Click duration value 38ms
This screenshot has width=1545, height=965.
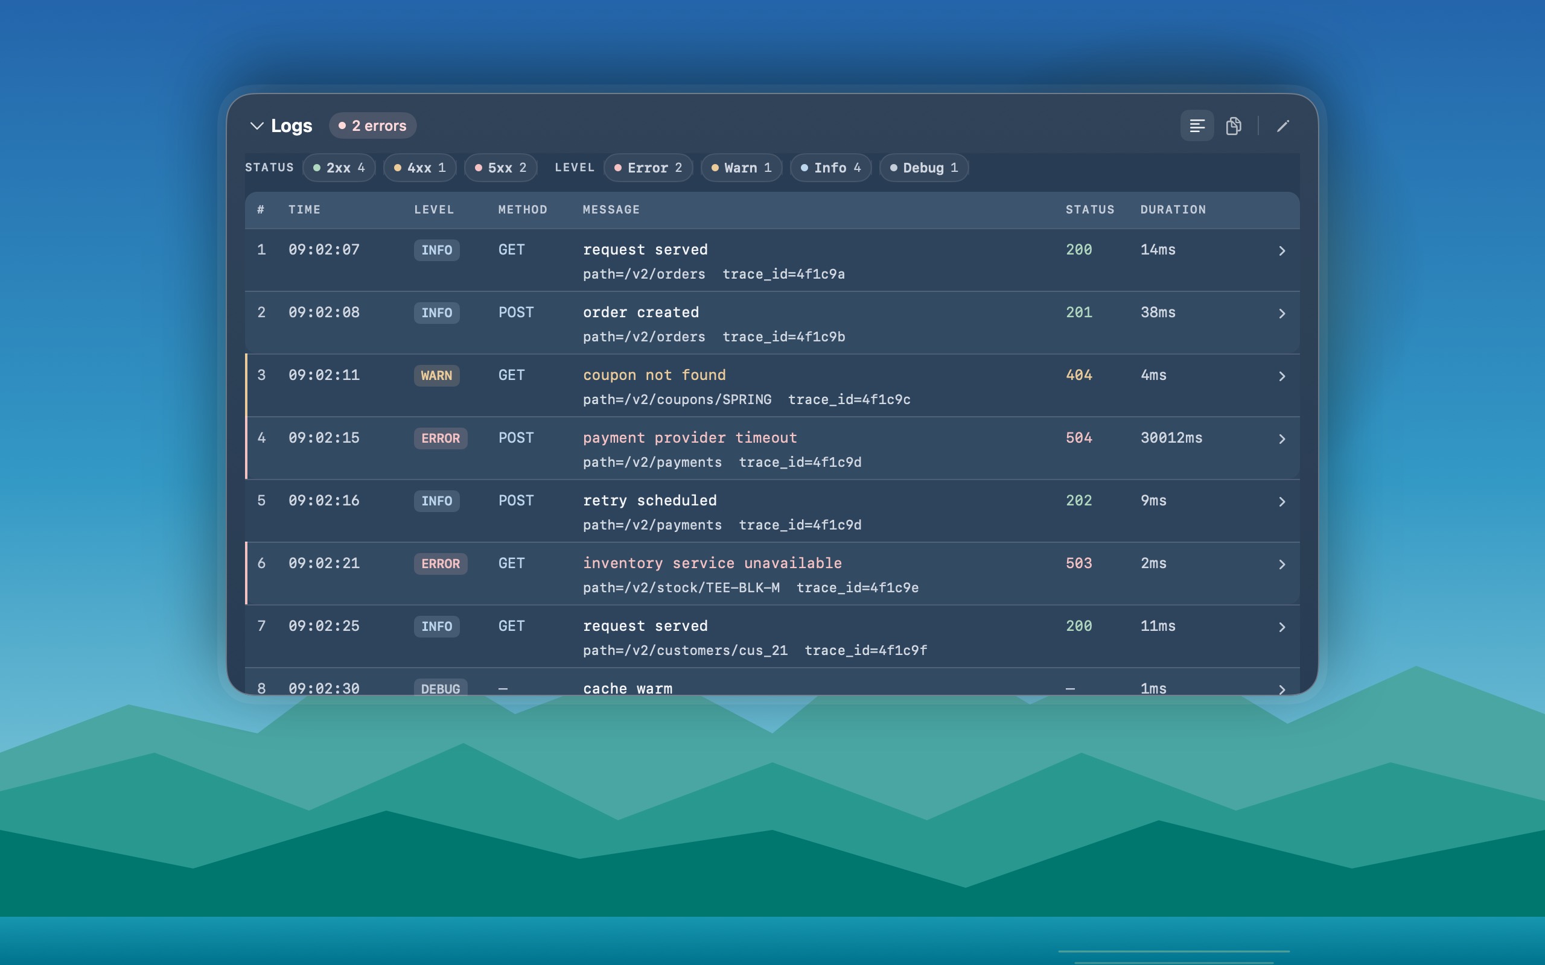click(1158, 313)
